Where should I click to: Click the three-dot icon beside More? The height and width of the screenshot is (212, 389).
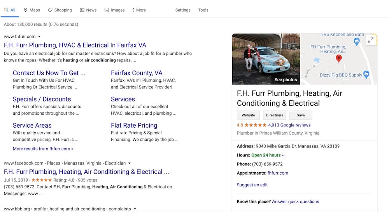pos(133,10)
